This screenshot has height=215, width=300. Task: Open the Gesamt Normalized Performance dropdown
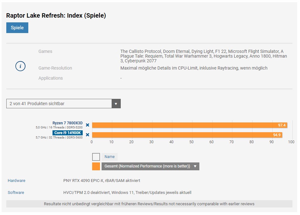pyautogui.click(x=150, y=167)
